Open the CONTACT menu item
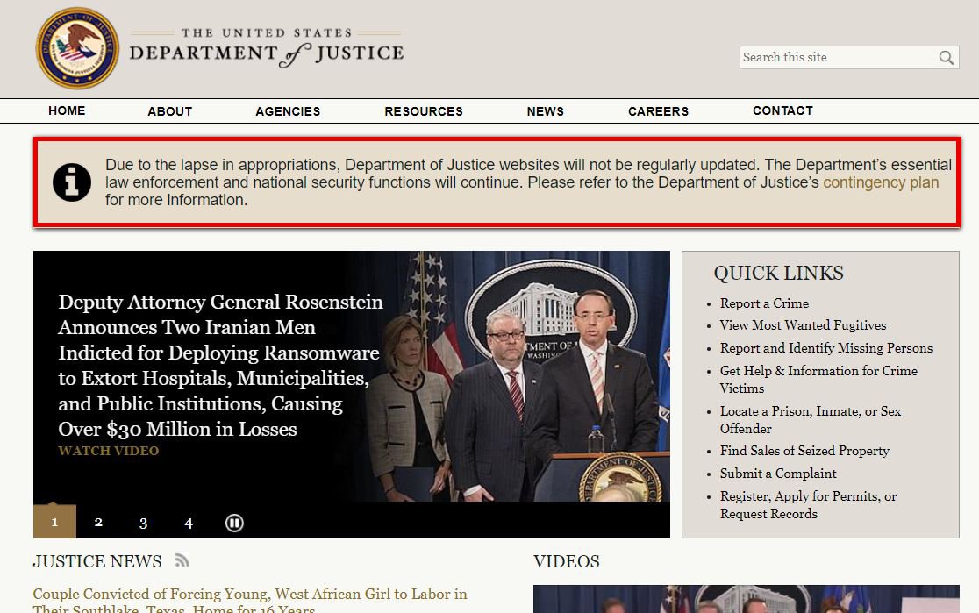This screenshot has width=979, height=613. point(782,110)
